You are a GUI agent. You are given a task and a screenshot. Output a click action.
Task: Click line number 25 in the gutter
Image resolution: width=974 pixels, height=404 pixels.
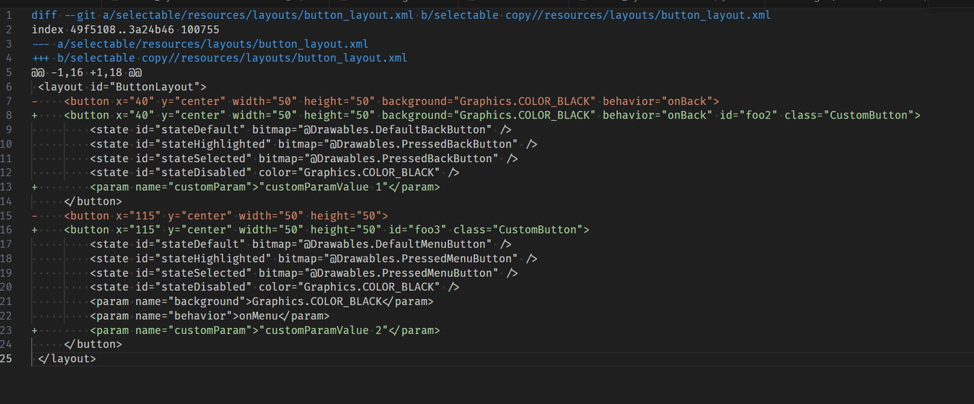tap(6, 358)
